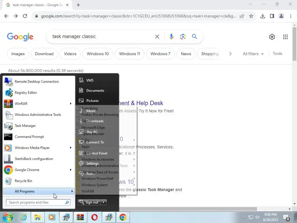Screen dimensions: 297x223
Task: Clear the Google search box
Action: point(157,37)
